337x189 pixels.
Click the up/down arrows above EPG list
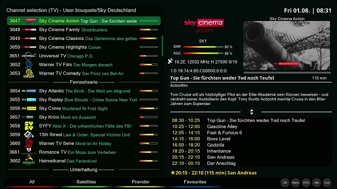252,112
